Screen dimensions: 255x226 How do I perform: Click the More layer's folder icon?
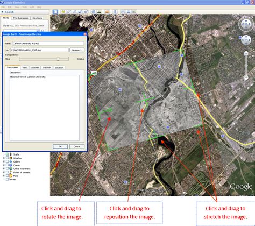11,176
